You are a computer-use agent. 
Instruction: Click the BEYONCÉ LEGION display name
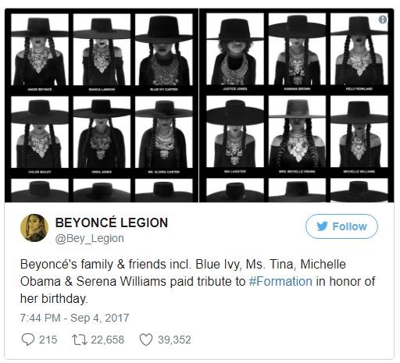pyautogui.click(x=112, y=222)
